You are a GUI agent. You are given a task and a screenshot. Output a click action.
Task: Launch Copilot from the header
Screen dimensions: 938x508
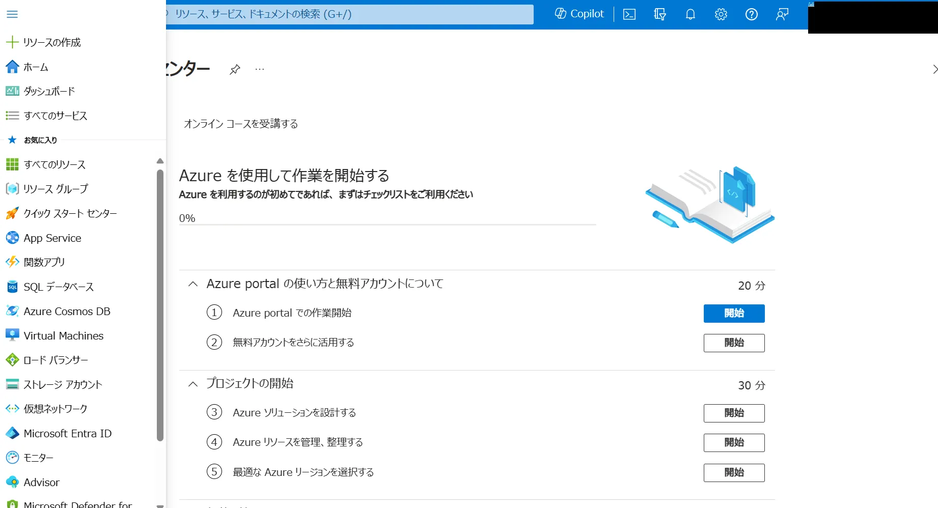(x=580, y=14)
